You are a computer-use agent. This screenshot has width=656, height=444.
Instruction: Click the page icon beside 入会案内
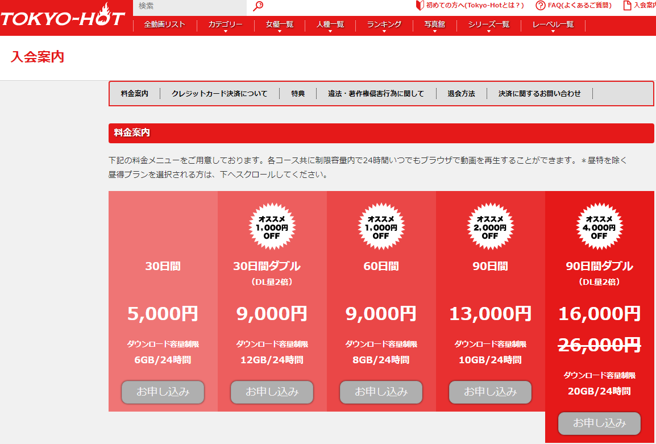coord(627,6)
